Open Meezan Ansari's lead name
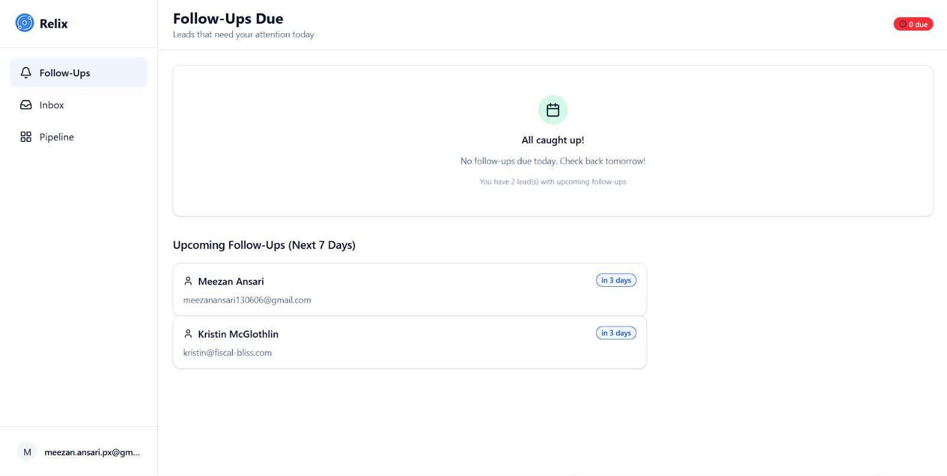This screenshot has height=476, width=947. coord(231,281)
